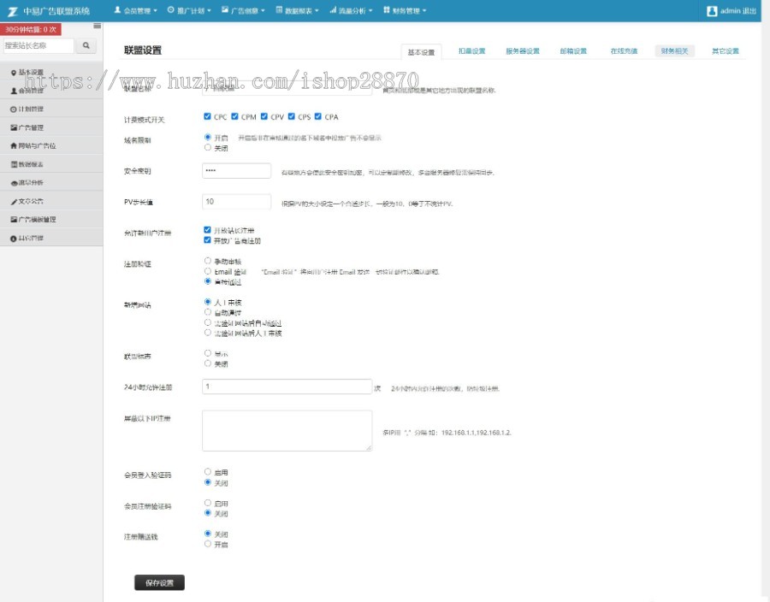Select 关闭 radio for 域名限制
Screen dimensions: 770x602
pos(208,147)
